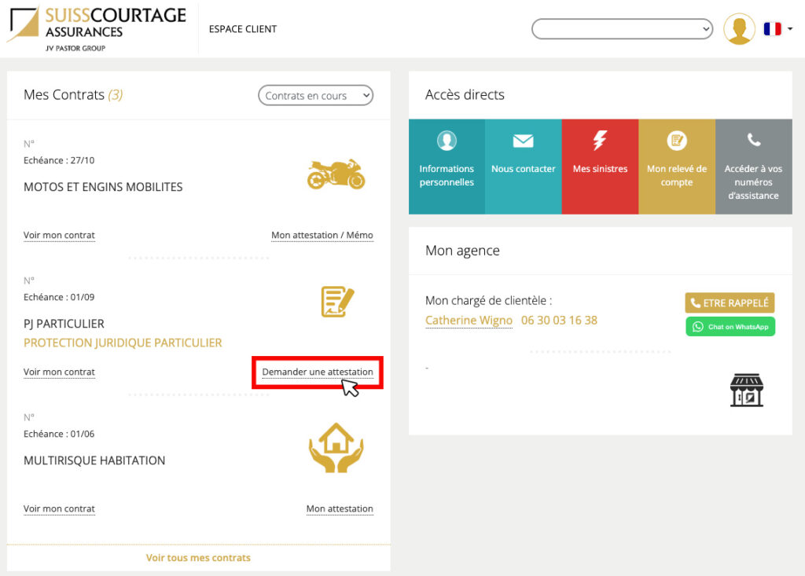Open the Mes sinistres lightning tile

point(600,166)
